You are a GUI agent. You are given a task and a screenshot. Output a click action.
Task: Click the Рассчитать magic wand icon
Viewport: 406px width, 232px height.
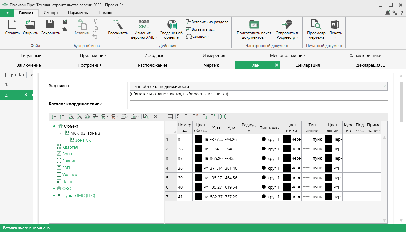[x=118, y=24]
